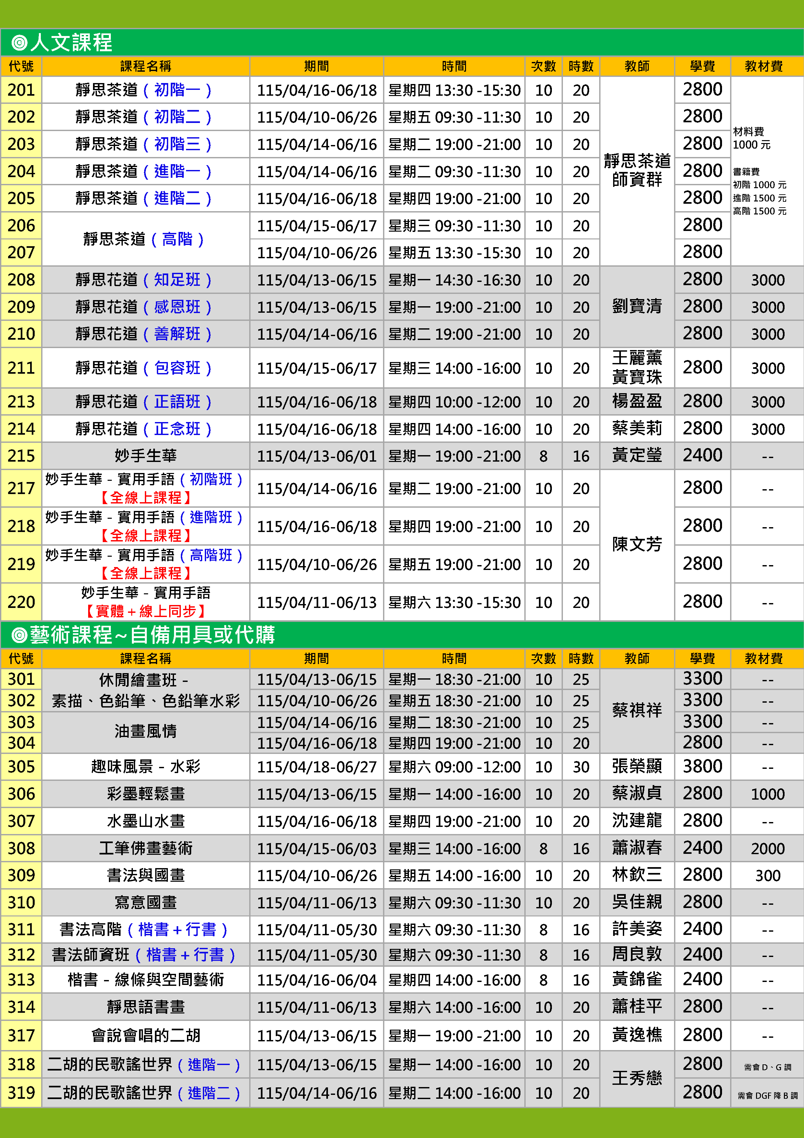Image resolution: width=804 pixels, height=1138 pixels.
Task: Click teacher name 王秀戀
Action: coord(637,1078)
